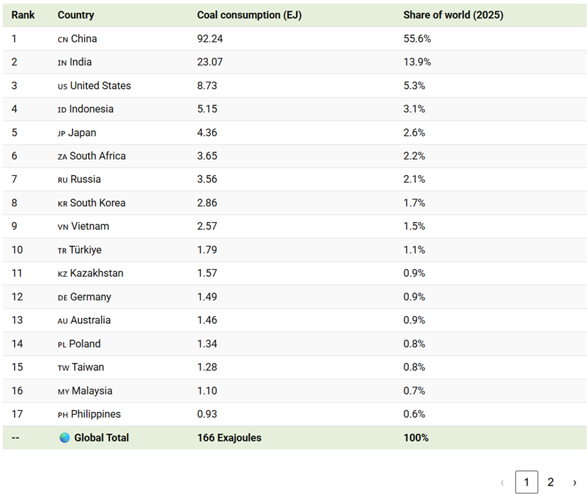Sort by the Rank column header
Viewport: 588px width, 494px height.
pos(23,15)
